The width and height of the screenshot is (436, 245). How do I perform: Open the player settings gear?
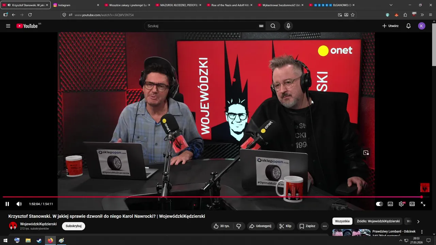pyautogui.click(x=401, y=204)
